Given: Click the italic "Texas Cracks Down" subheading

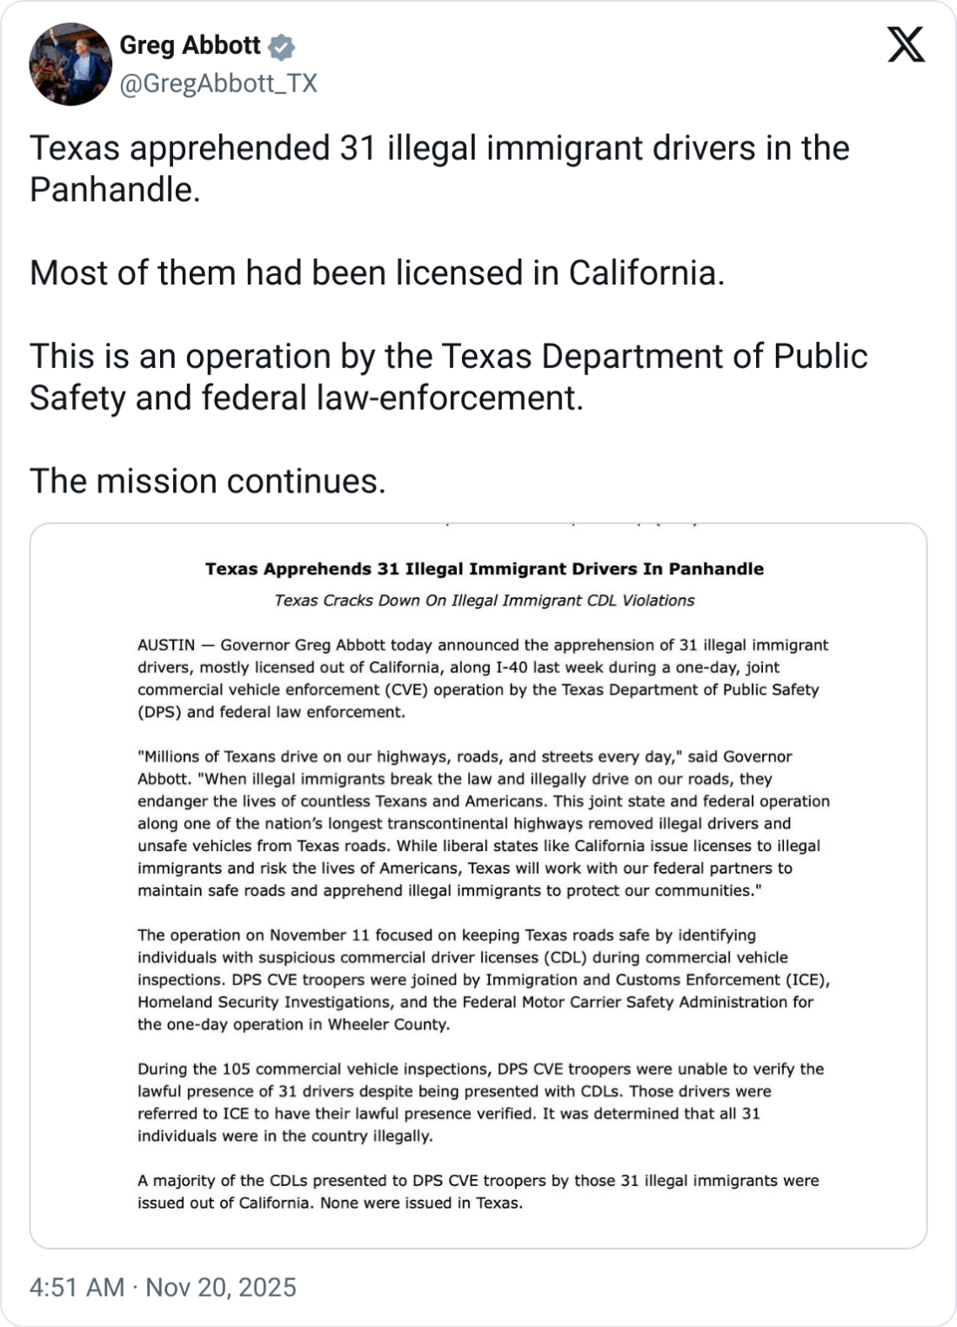Looking at the screenshot, I should click(484, 600).
